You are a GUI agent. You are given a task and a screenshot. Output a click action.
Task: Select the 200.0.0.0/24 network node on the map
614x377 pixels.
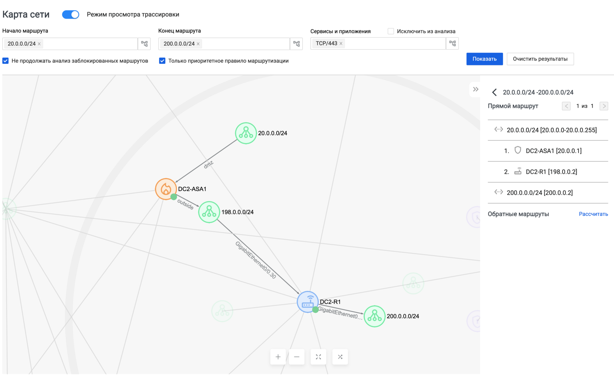point(375,316)
